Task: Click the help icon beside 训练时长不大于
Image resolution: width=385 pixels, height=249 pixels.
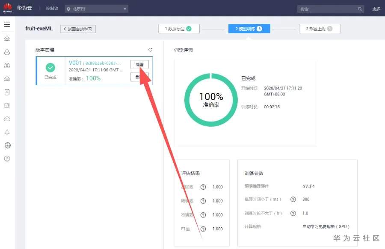Action: 293,213
